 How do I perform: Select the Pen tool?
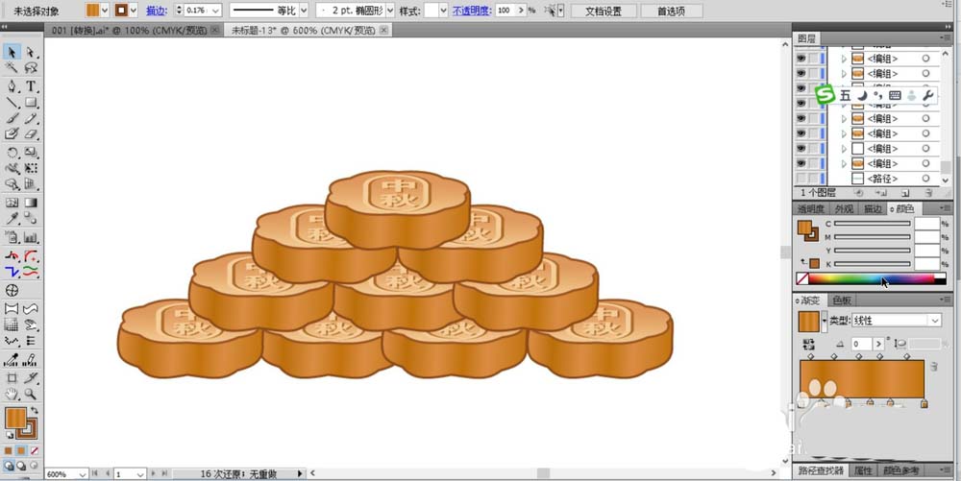tap(12, 86)
